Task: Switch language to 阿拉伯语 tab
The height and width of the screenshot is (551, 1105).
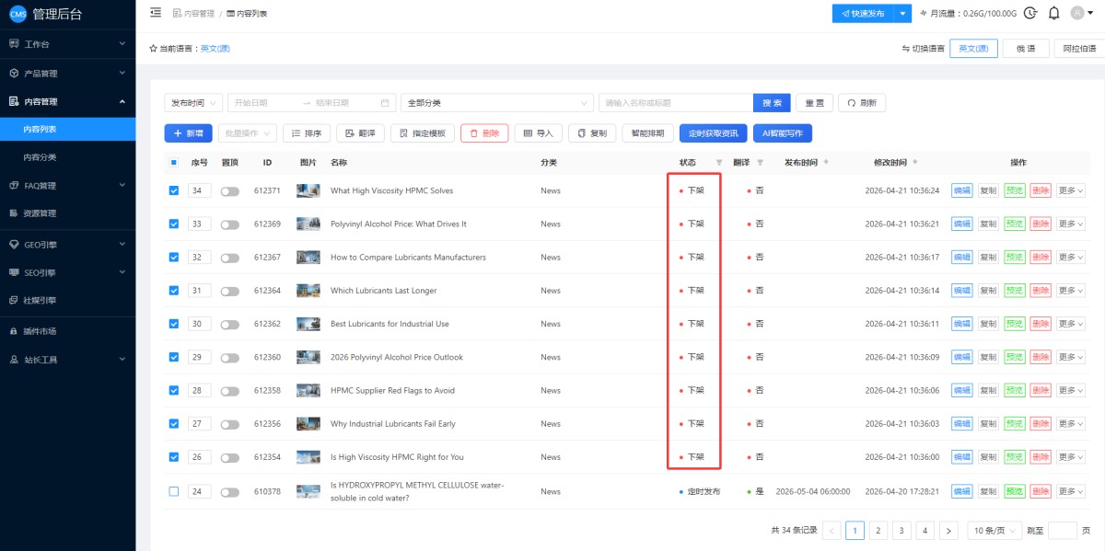Action: click(1078, 49)
